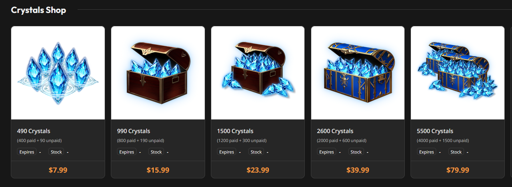The width and height of the screenshot is (512, 187).
Task: Purchase the $39.99 crystal pack
Action: [358, 170]
